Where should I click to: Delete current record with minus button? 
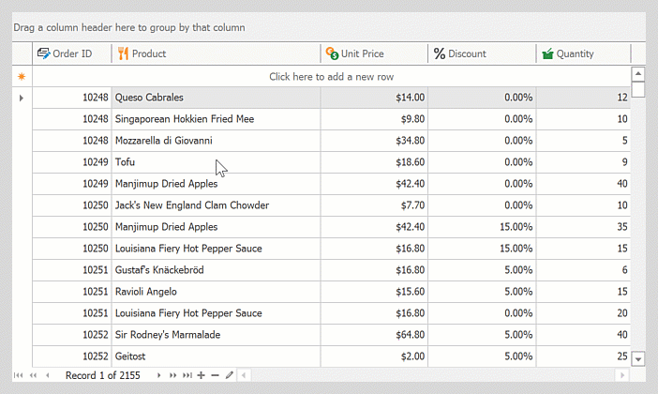[215, 375]
